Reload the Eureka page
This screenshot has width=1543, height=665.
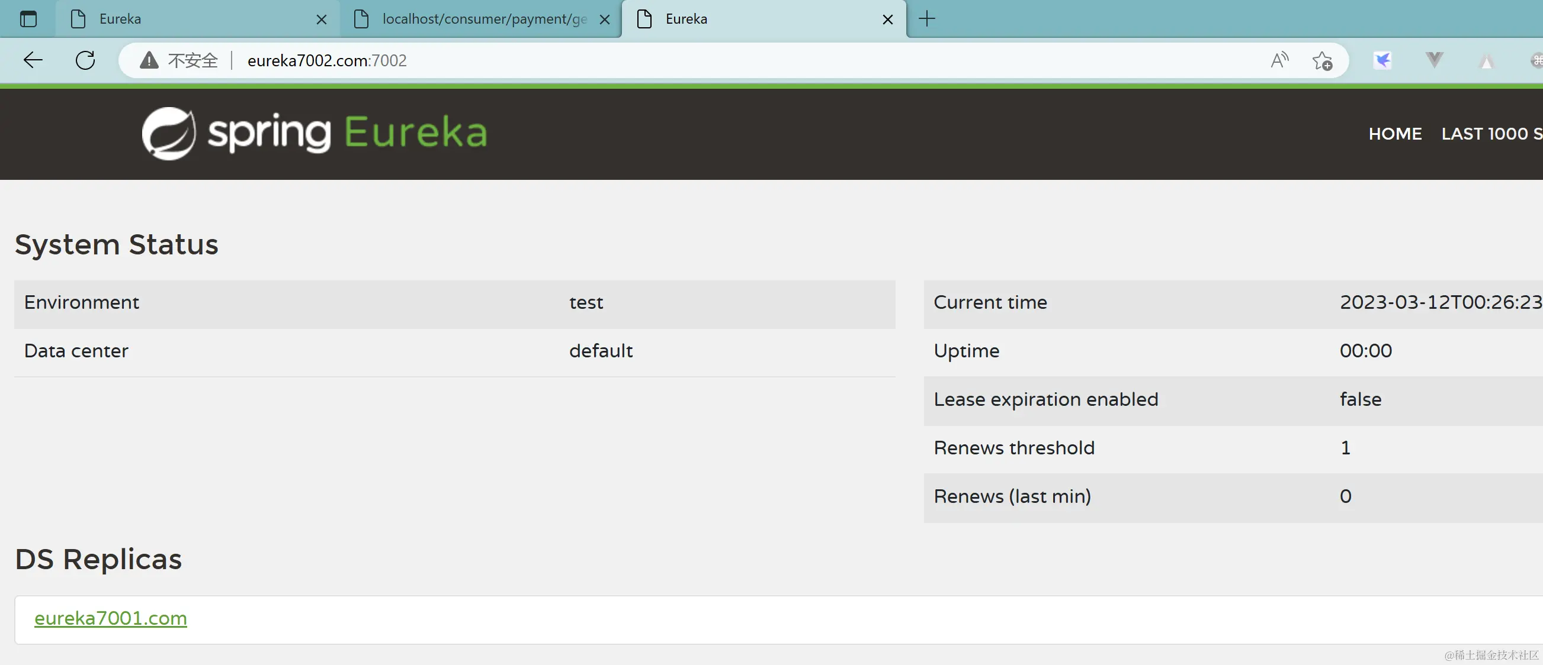(85, 60)
